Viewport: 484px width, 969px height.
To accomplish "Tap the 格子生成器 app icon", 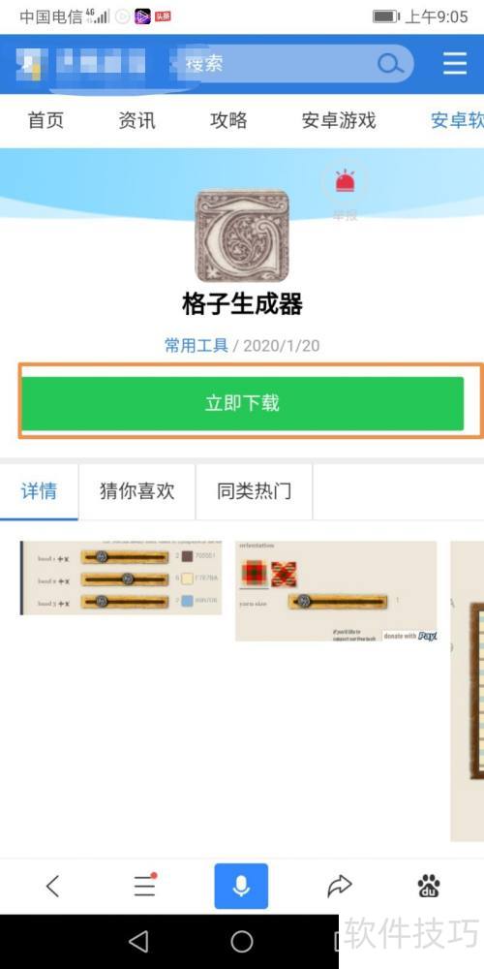I will pos(242,235).
